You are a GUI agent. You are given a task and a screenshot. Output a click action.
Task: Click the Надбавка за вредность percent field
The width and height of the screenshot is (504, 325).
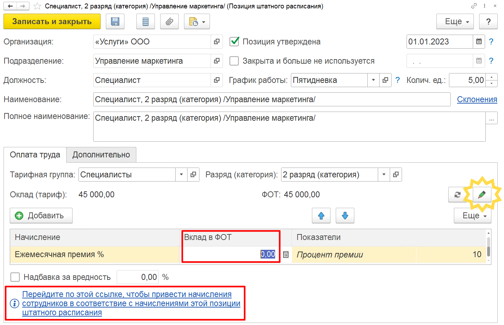pyautogui.click(x=138, y=277)
